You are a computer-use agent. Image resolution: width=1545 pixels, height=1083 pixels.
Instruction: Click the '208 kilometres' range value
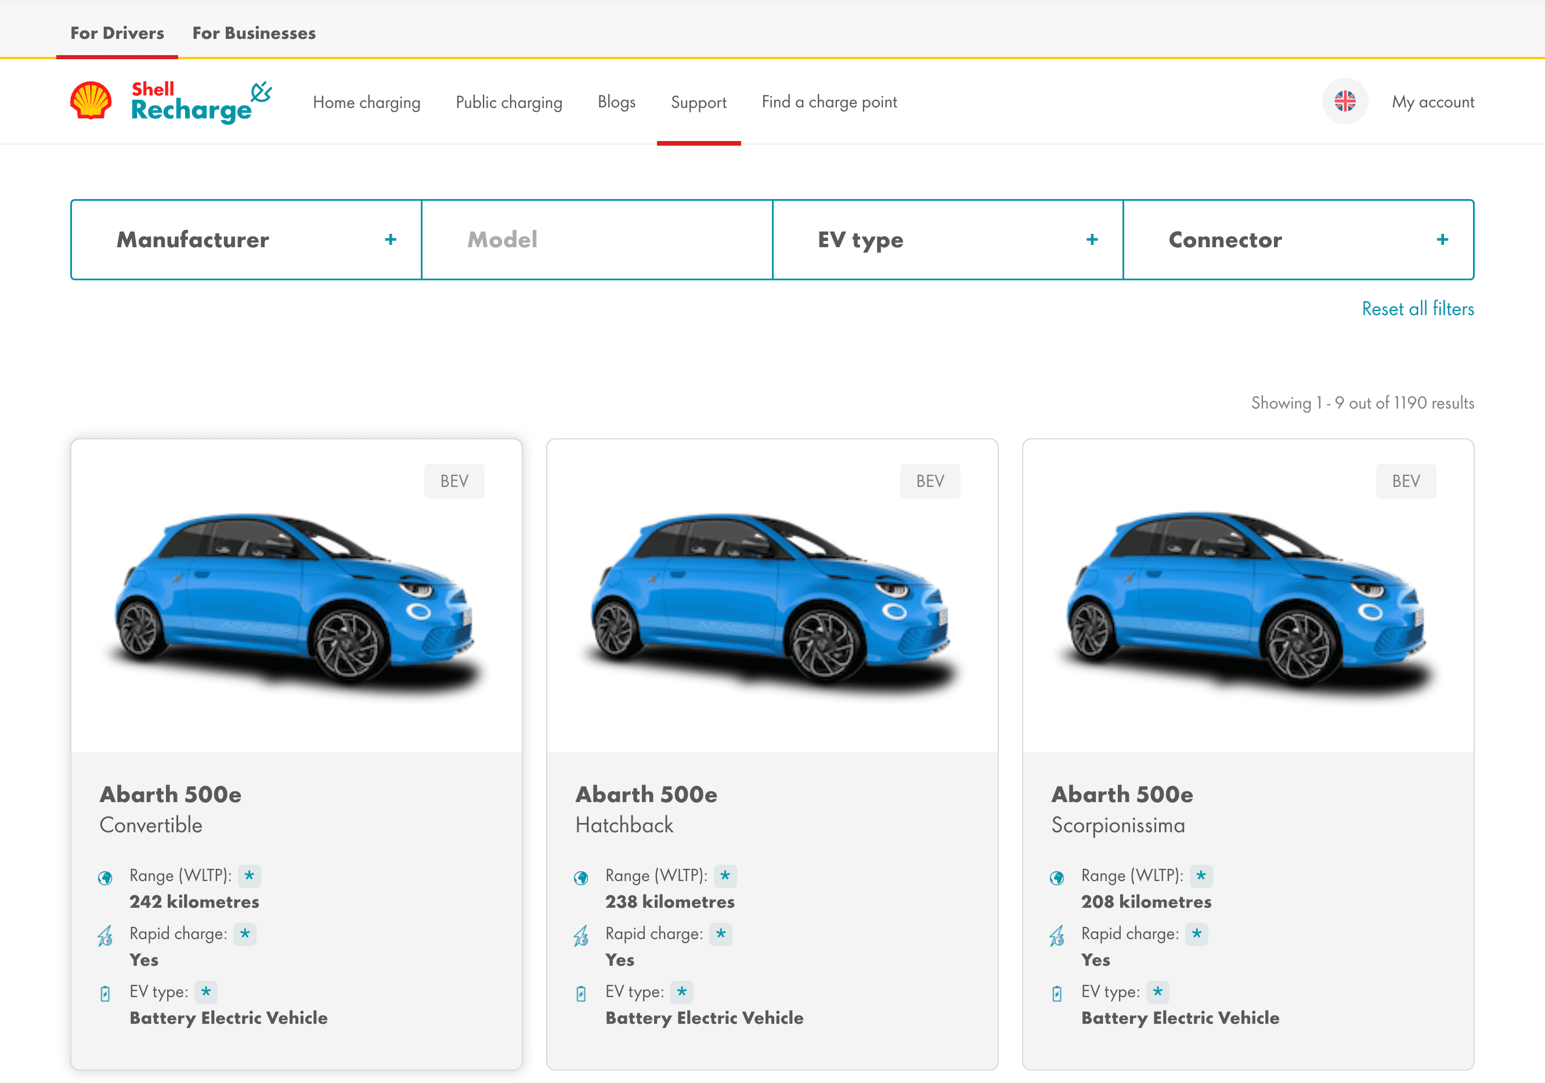1146,902
